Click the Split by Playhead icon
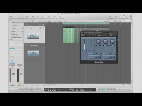This screenshot has height=106, width=142. (60, 17)
